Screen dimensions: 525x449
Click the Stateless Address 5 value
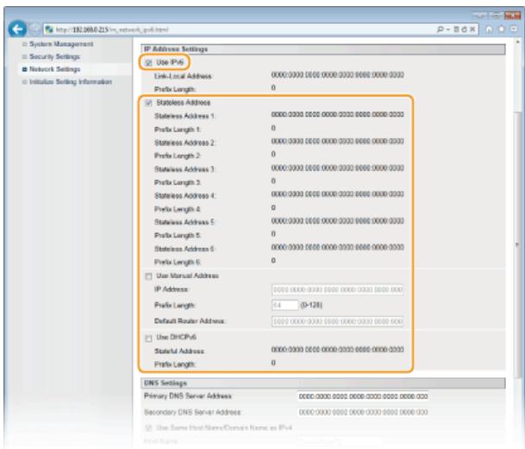point(338,221)
